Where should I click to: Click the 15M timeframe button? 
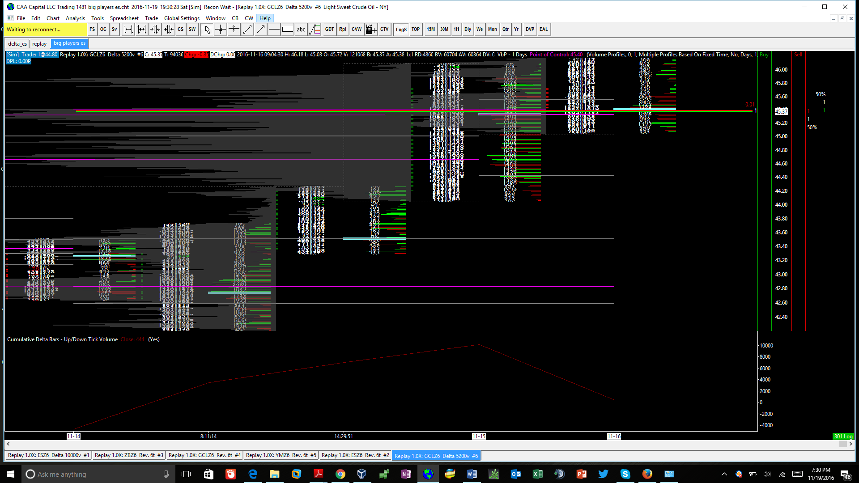coord(430,30)
